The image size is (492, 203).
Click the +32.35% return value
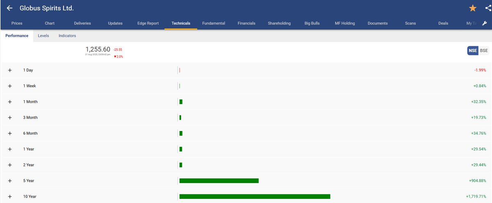point(479,102)
